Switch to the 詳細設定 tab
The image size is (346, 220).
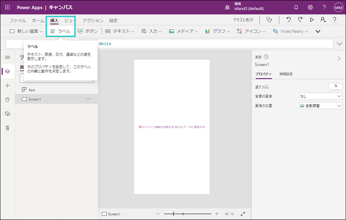click(286, 74)
